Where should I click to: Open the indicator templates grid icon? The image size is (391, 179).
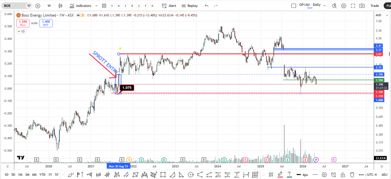coord(104,6)
